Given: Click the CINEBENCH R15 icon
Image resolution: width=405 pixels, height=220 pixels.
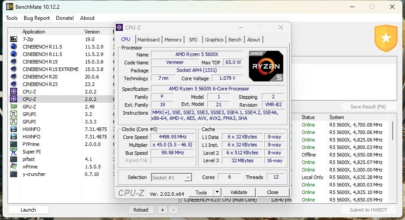Looking at the screenshot, I should [x=14, y=62].
